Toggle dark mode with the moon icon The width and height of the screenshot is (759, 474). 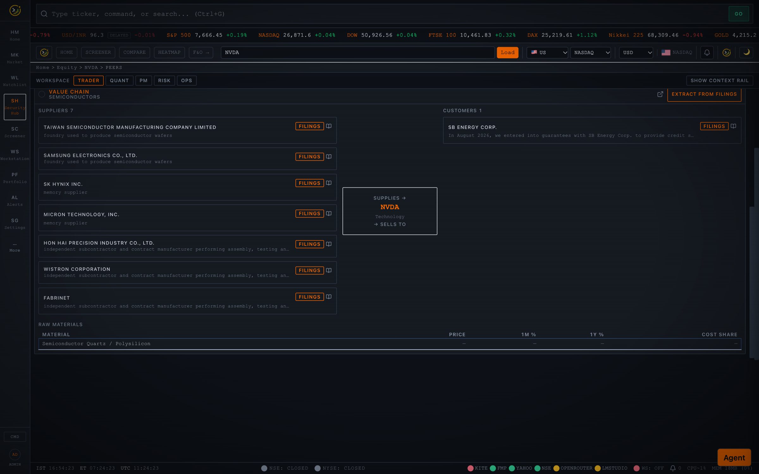pyautogui.click(x=746, y=52)
